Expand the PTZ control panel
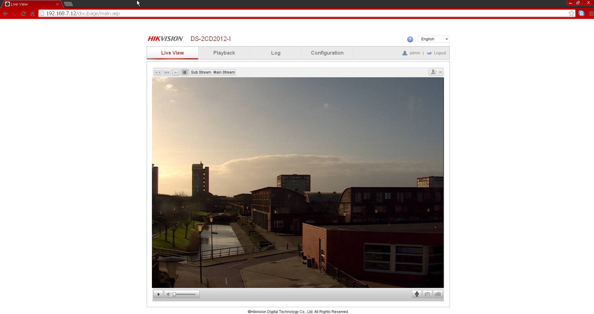 coord(436,72)
